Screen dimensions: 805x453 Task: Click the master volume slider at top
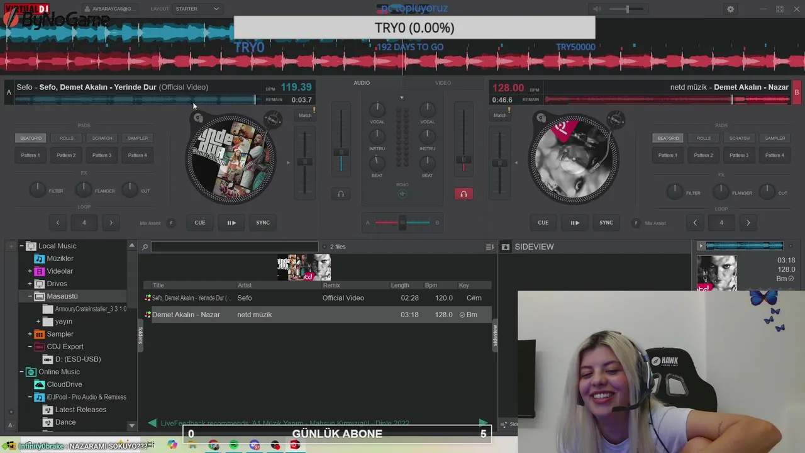626,9
